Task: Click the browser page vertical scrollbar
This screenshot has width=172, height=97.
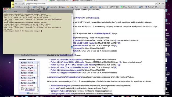Action: pyautogui.click(x=164, y=29)
